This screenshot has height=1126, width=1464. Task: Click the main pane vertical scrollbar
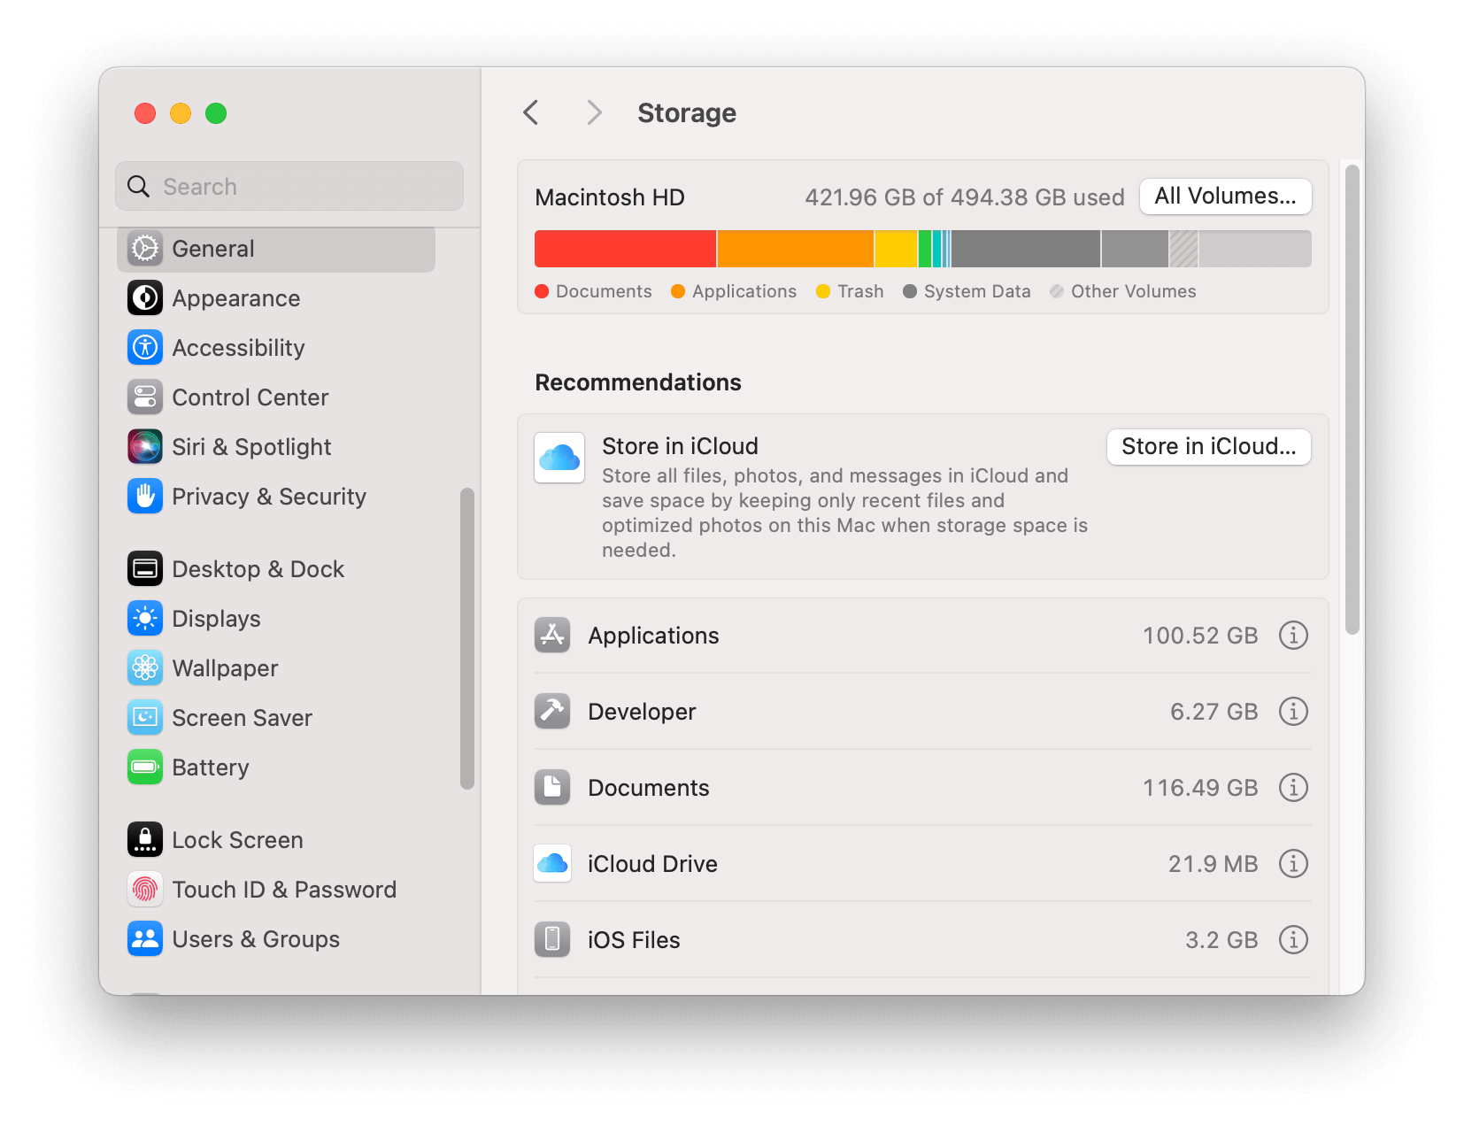point(1352,399)
